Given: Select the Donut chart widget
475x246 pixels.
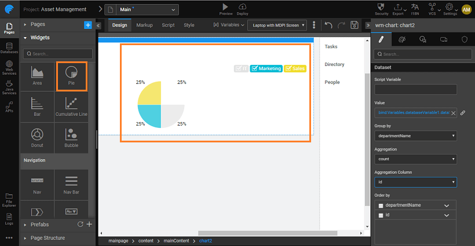Looking at the screenshot, I should pos(37,138).
